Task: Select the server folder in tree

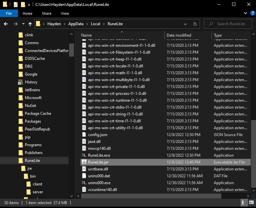Action: [x=38, y=192]
